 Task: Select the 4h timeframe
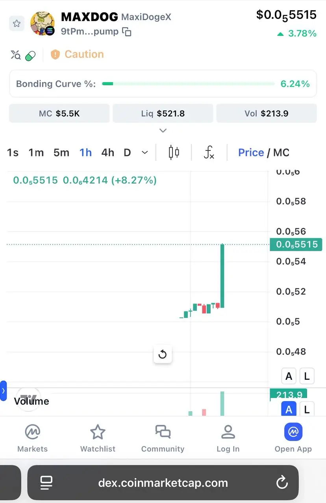pos(107,152)
